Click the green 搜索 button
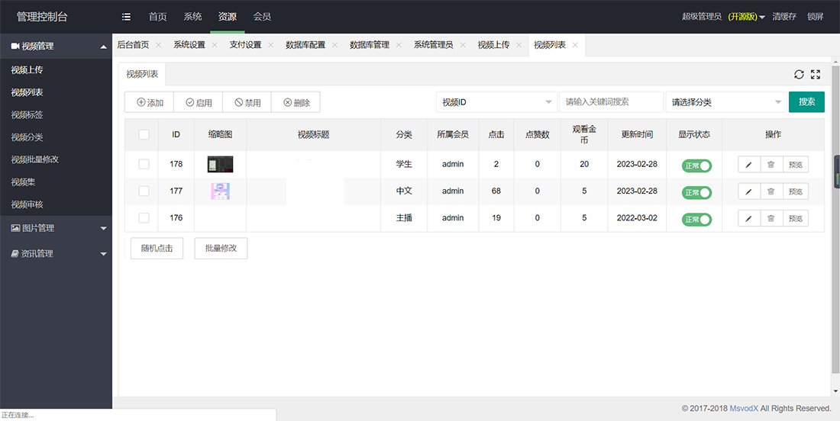This screenshot has width=840, height=421. click(x=807, y=102)
